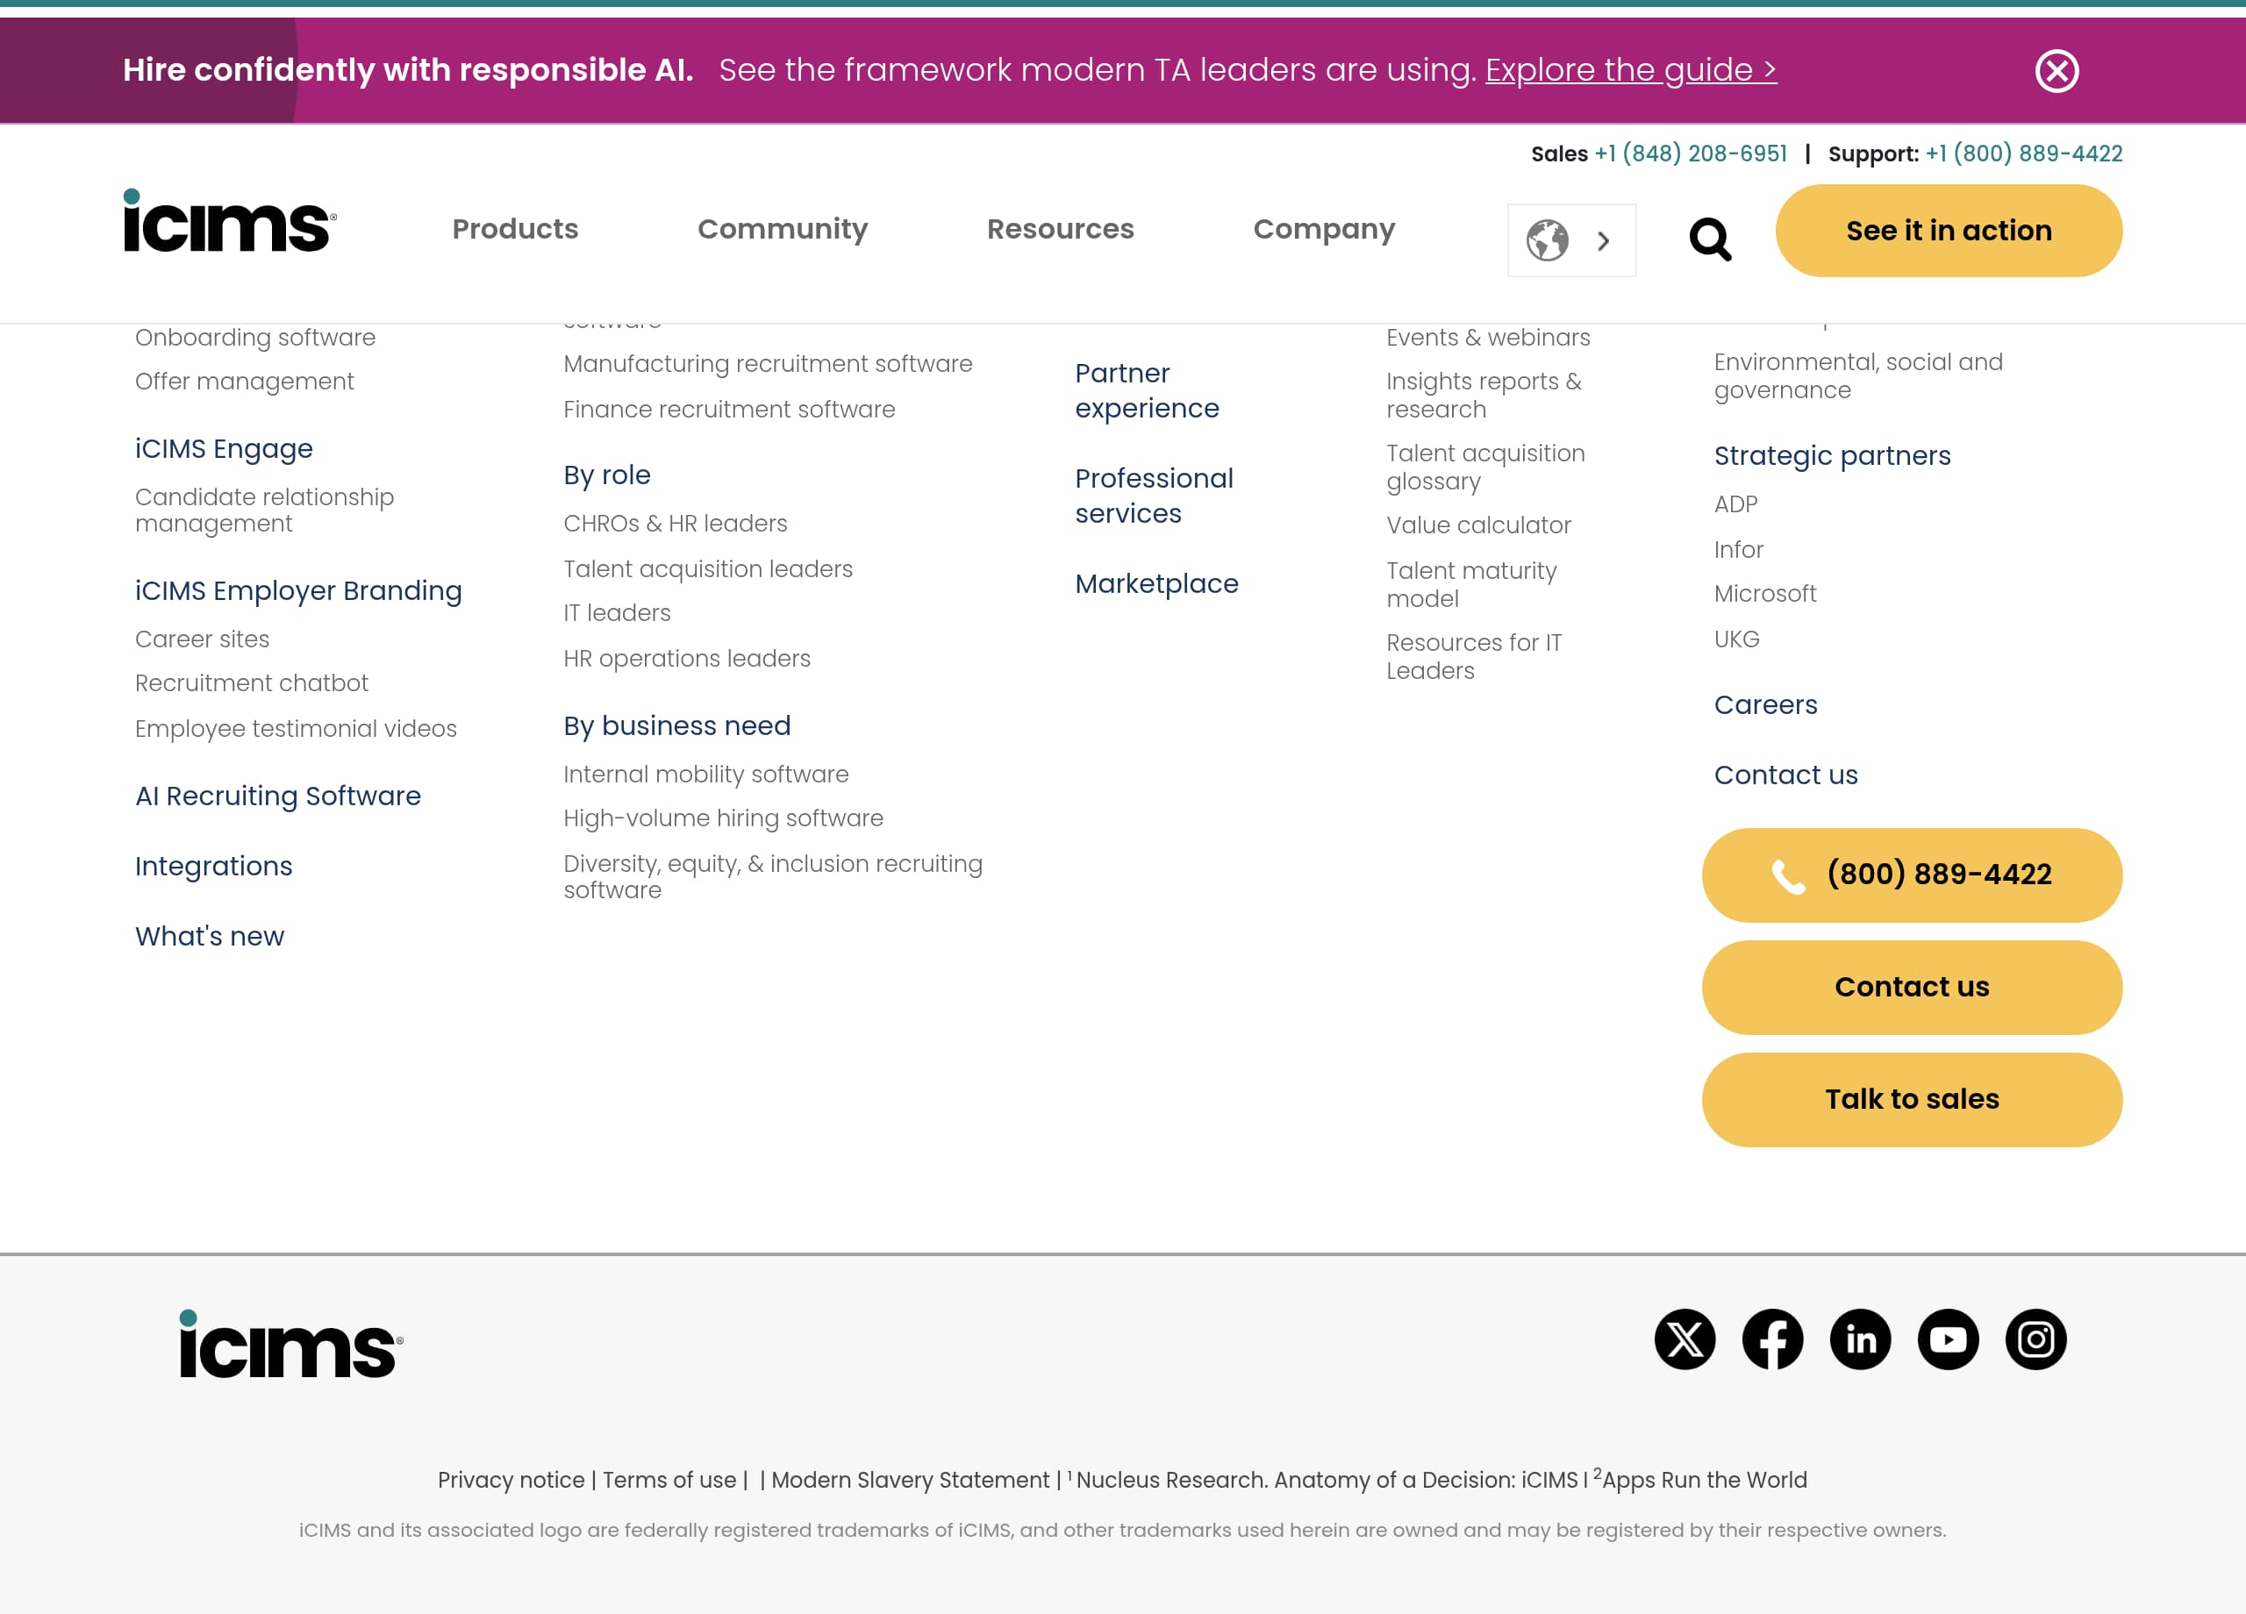
Task: Open the iCIMS YouTube channel
Action: pos(1948,1339)
